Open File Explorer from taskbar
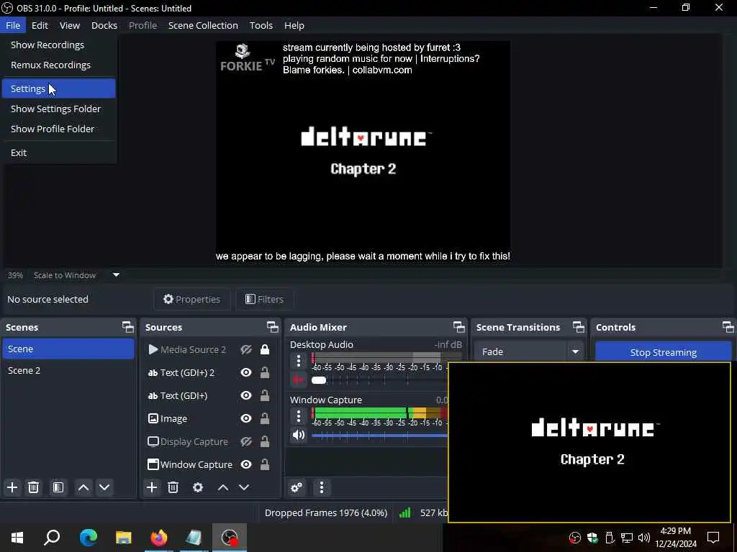This screenshot has height=552, width=737. coord(124,538)
